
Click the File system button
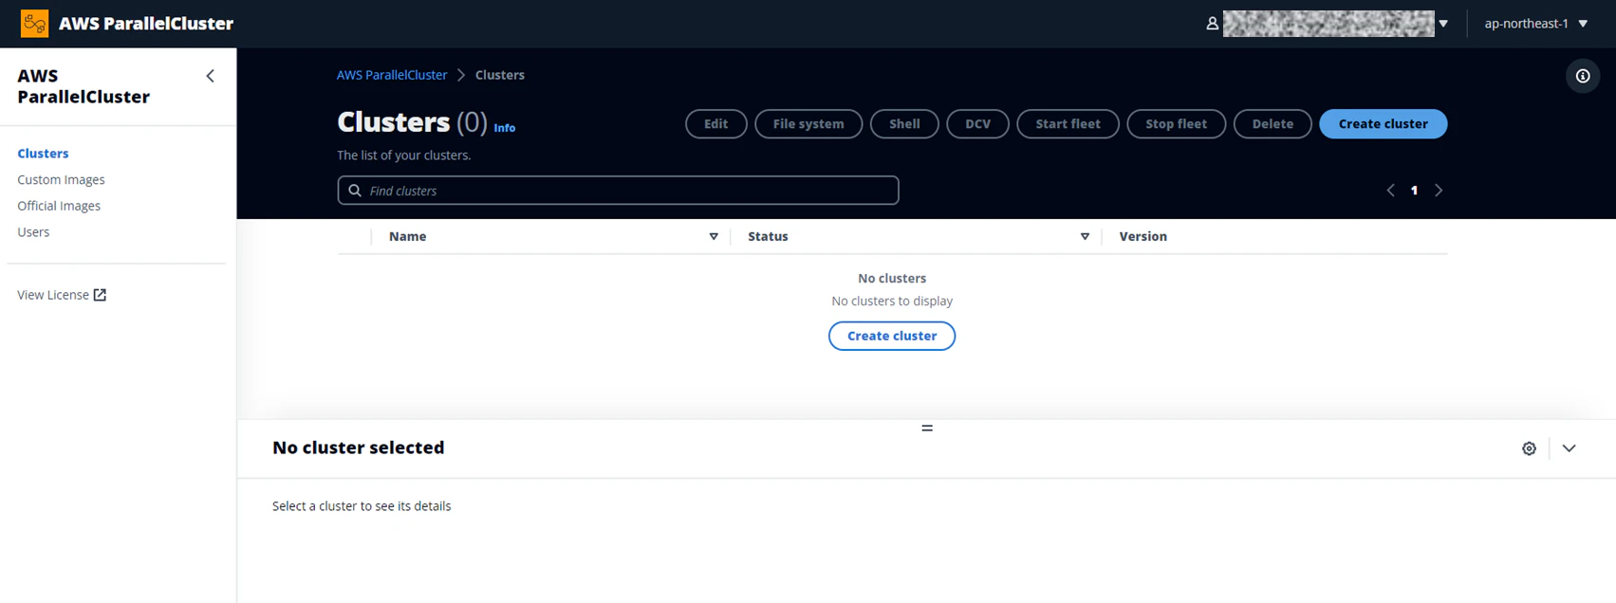808,124
